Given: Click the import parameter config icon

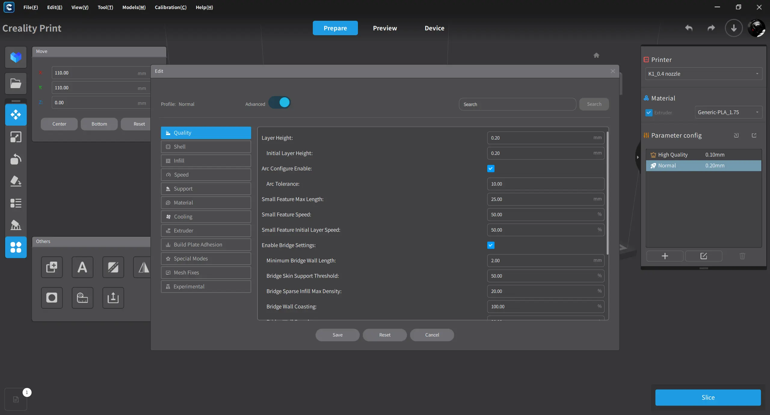Looking at the screenshot, I should coord(736,135).
